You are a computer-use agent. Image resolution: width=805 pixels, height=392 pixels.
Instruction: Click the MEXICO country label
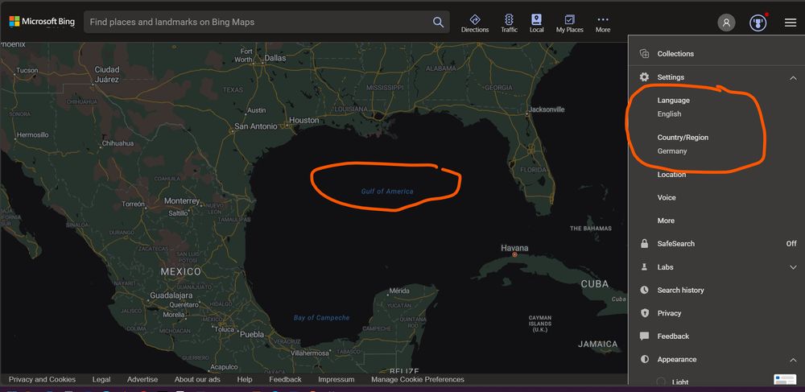[180, 271]
